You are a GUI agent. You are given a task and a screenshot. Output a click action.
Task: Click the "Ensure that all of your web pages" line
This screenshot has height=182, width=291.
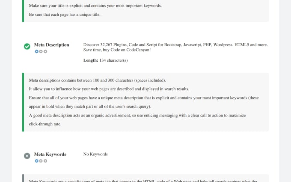pyautogui.click(x=143, y=98)
